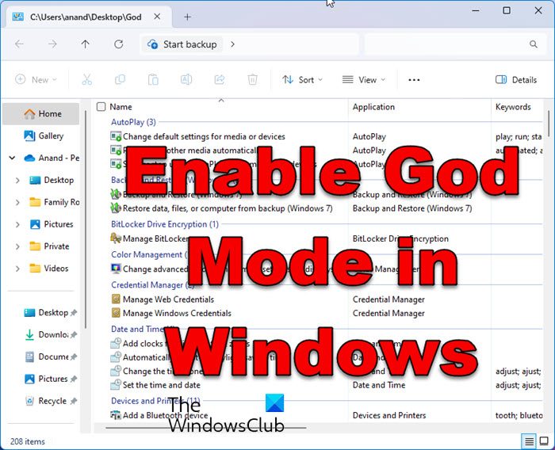Sort by the Application column header
Image resolution: width=555 pixels, height=450 pixels.
pyautogui.click(x=373, y=107)
